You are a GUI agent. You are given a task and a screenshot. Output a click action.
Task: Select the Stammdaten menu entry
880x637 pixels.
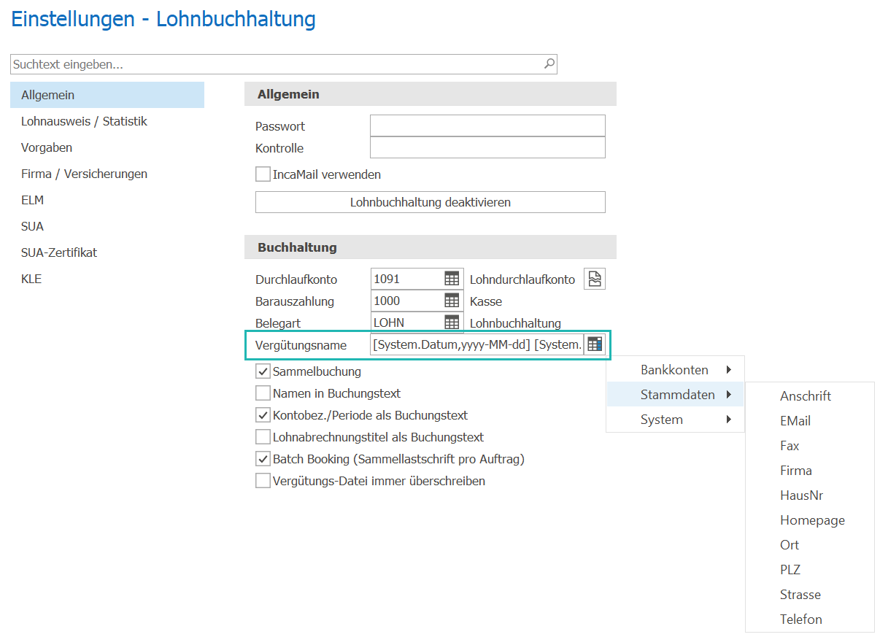675,395
